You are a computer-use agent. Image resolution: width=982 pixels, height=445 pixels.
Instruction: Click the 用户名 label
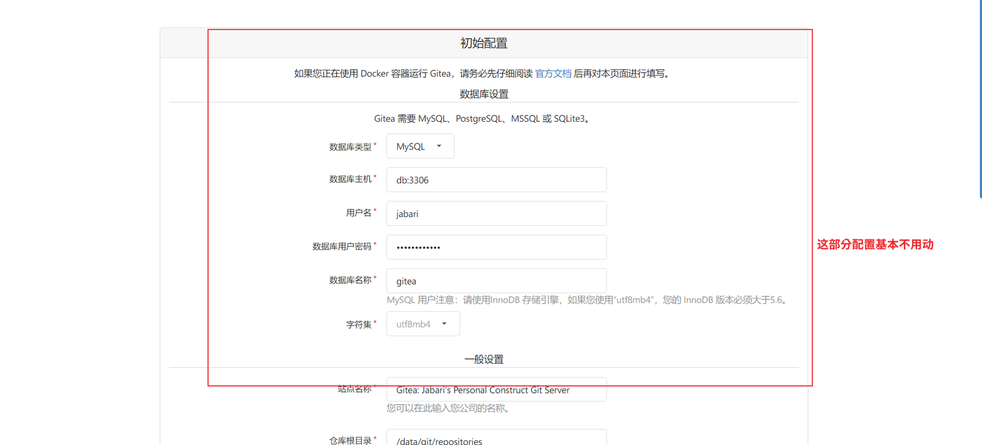point(359,213)
